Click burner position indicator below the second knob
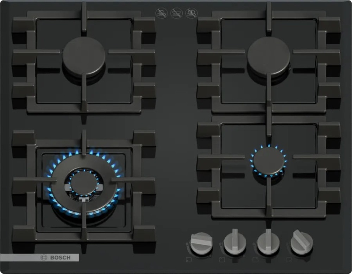The width and height of the screenshot is (352, 274). click(x=222, y=260)
